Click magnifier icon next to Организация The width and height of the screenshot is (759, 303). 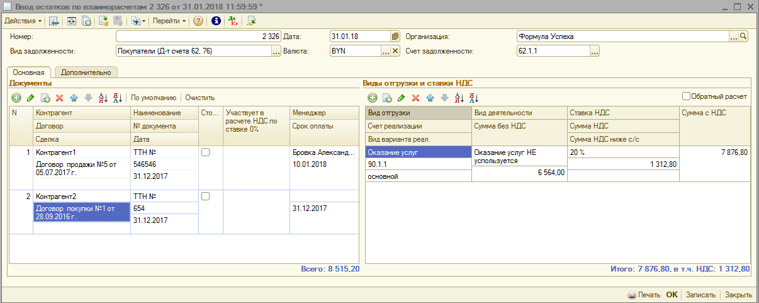[743, 37]
